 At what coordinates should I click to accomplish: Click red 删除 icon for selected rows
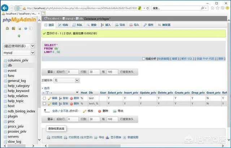(x=100, y=111)
